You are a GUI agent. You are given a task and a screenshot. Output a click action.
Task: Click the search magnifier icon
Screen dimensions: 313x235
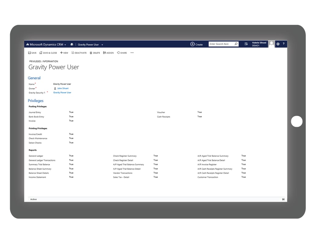(236, 44)
